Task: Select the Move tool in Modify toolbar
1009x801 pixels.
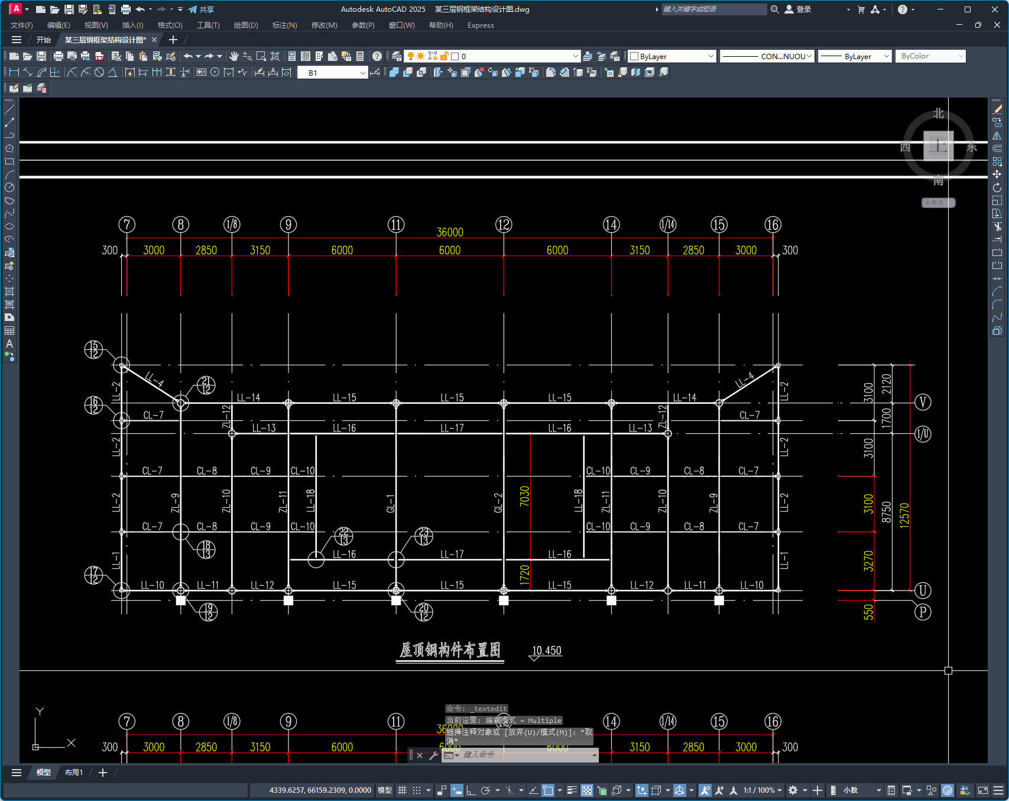Action: tap(997, 174)
